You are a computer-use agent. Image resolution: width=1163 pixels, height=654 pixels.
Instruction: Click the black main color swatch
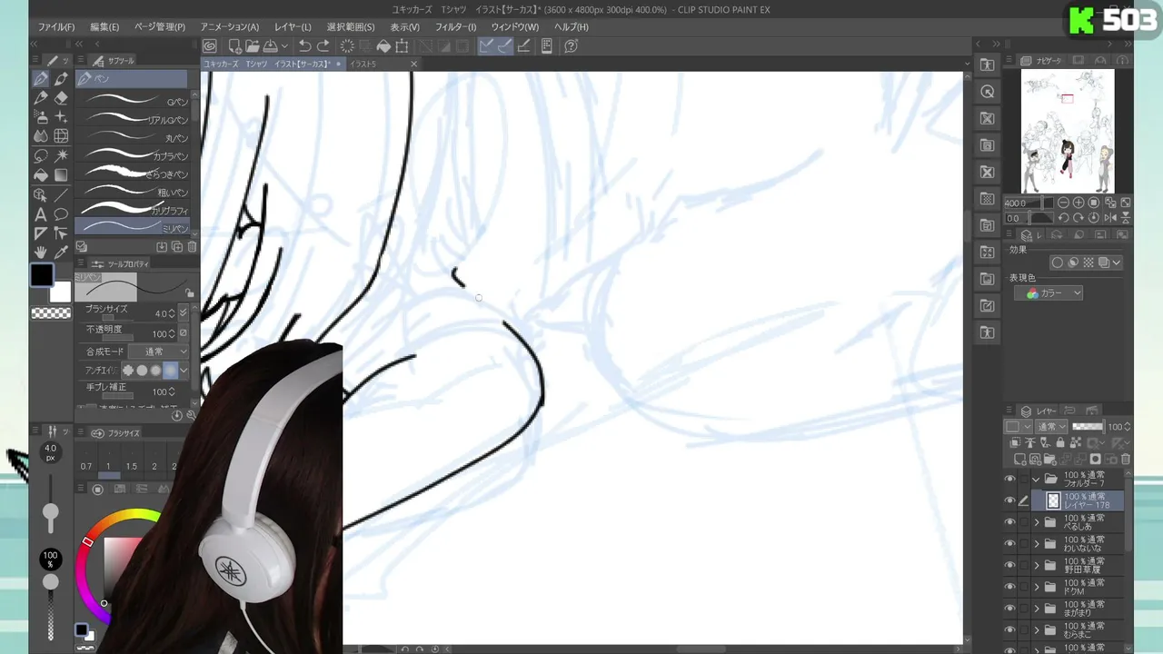[42, 275]
